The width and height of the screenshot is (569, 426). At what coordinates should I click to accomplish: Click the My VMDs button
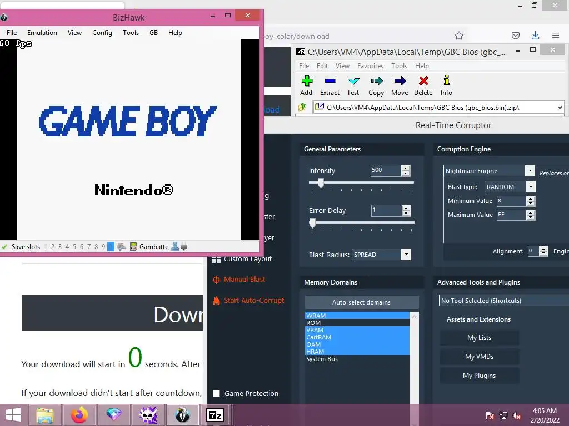click(x=480, y=357)
